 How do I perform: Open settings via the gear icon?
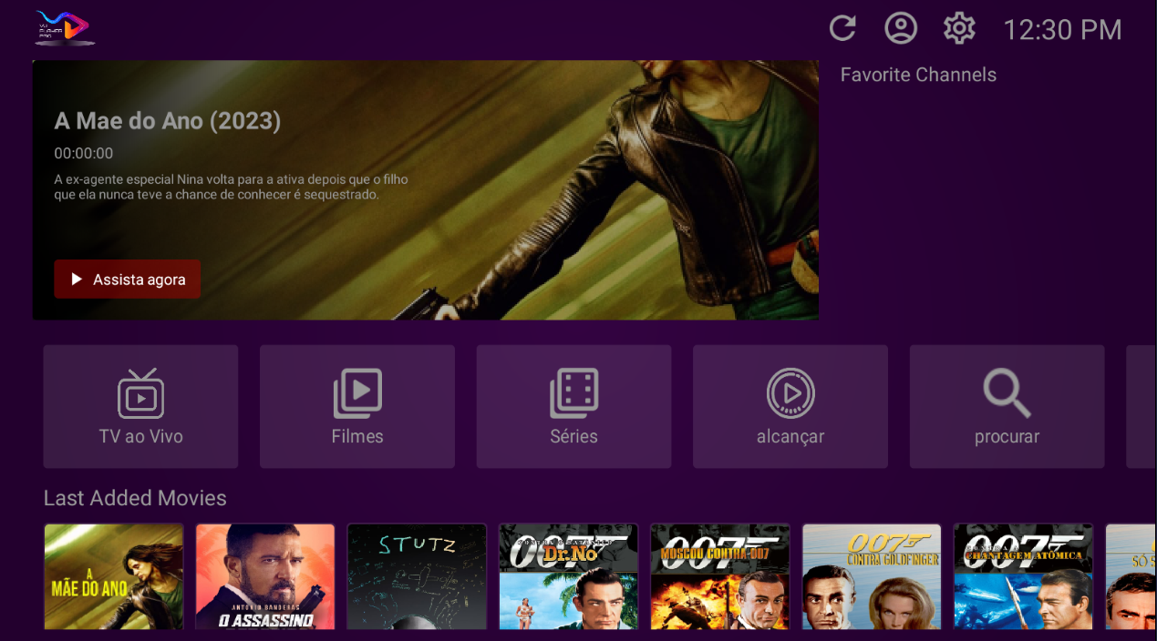coord(959,29)
